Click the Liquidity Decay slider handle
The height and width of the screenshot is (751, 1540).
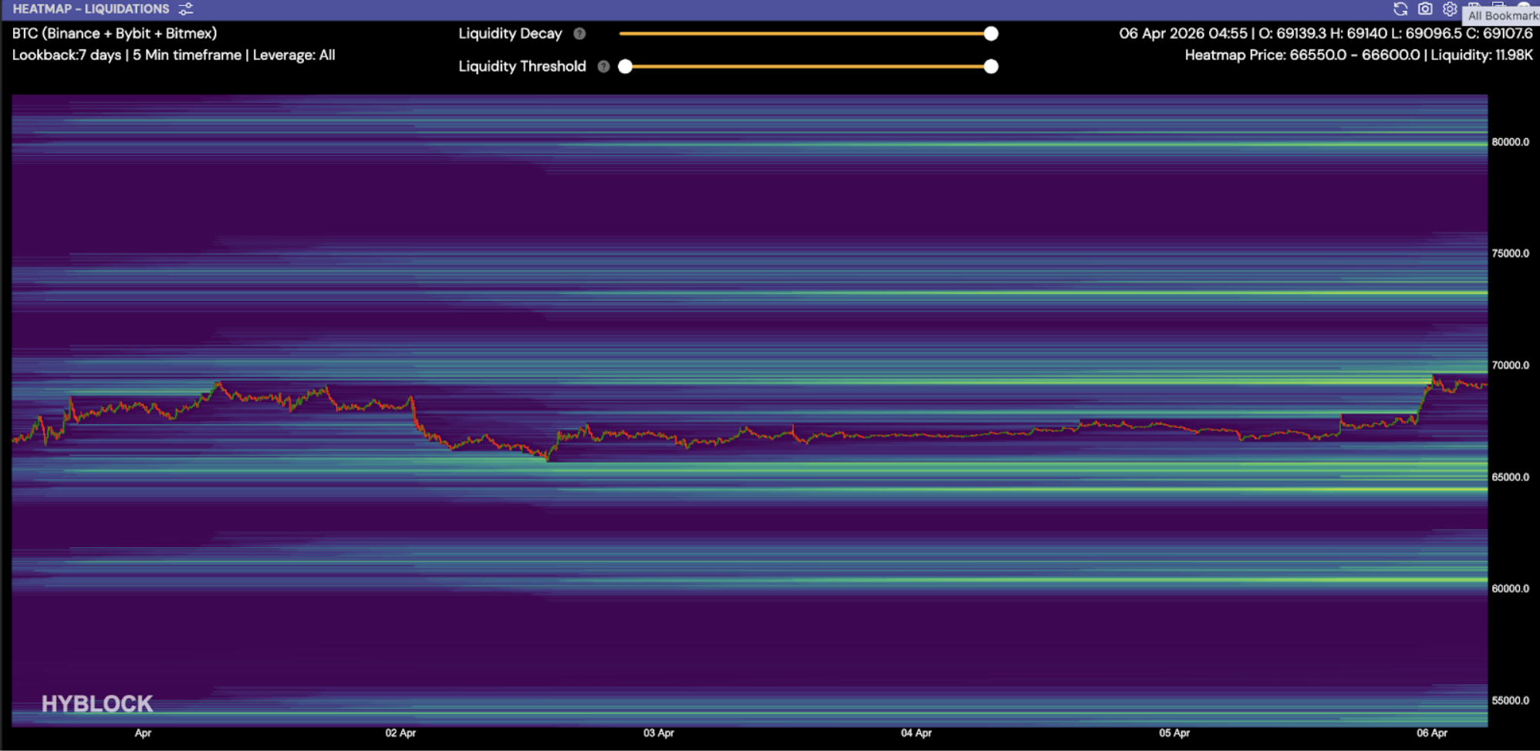click(x=991, y=34)
